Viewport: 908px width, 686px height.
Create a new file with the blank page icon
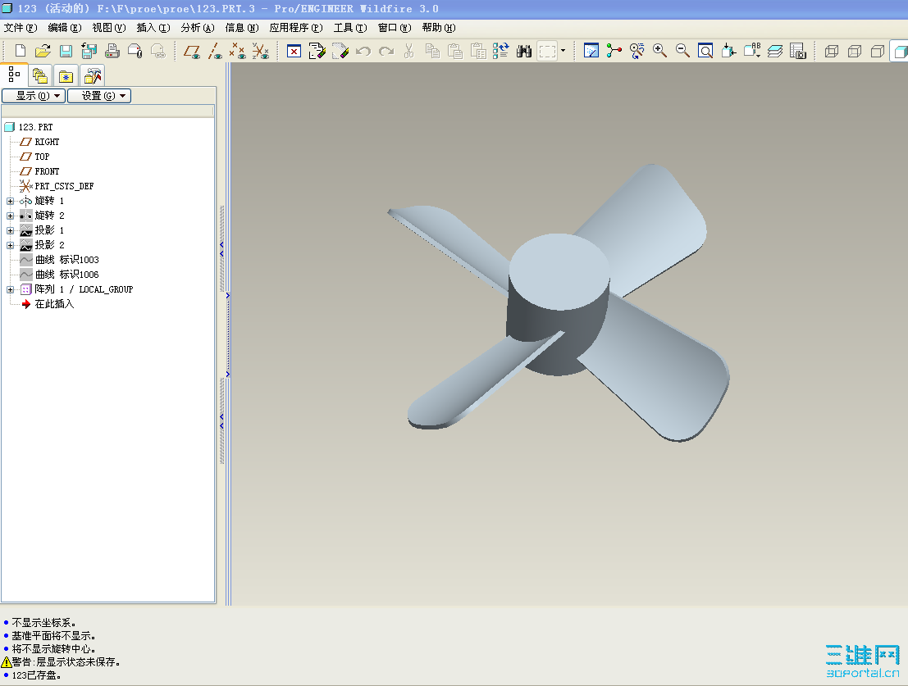pos(21,51)
